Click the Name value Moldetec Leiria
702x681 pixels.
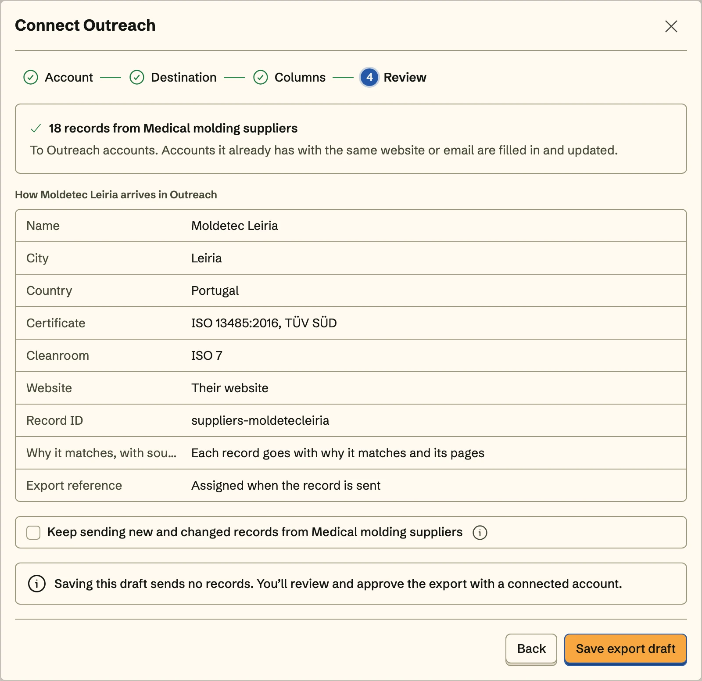pos(235,226)
